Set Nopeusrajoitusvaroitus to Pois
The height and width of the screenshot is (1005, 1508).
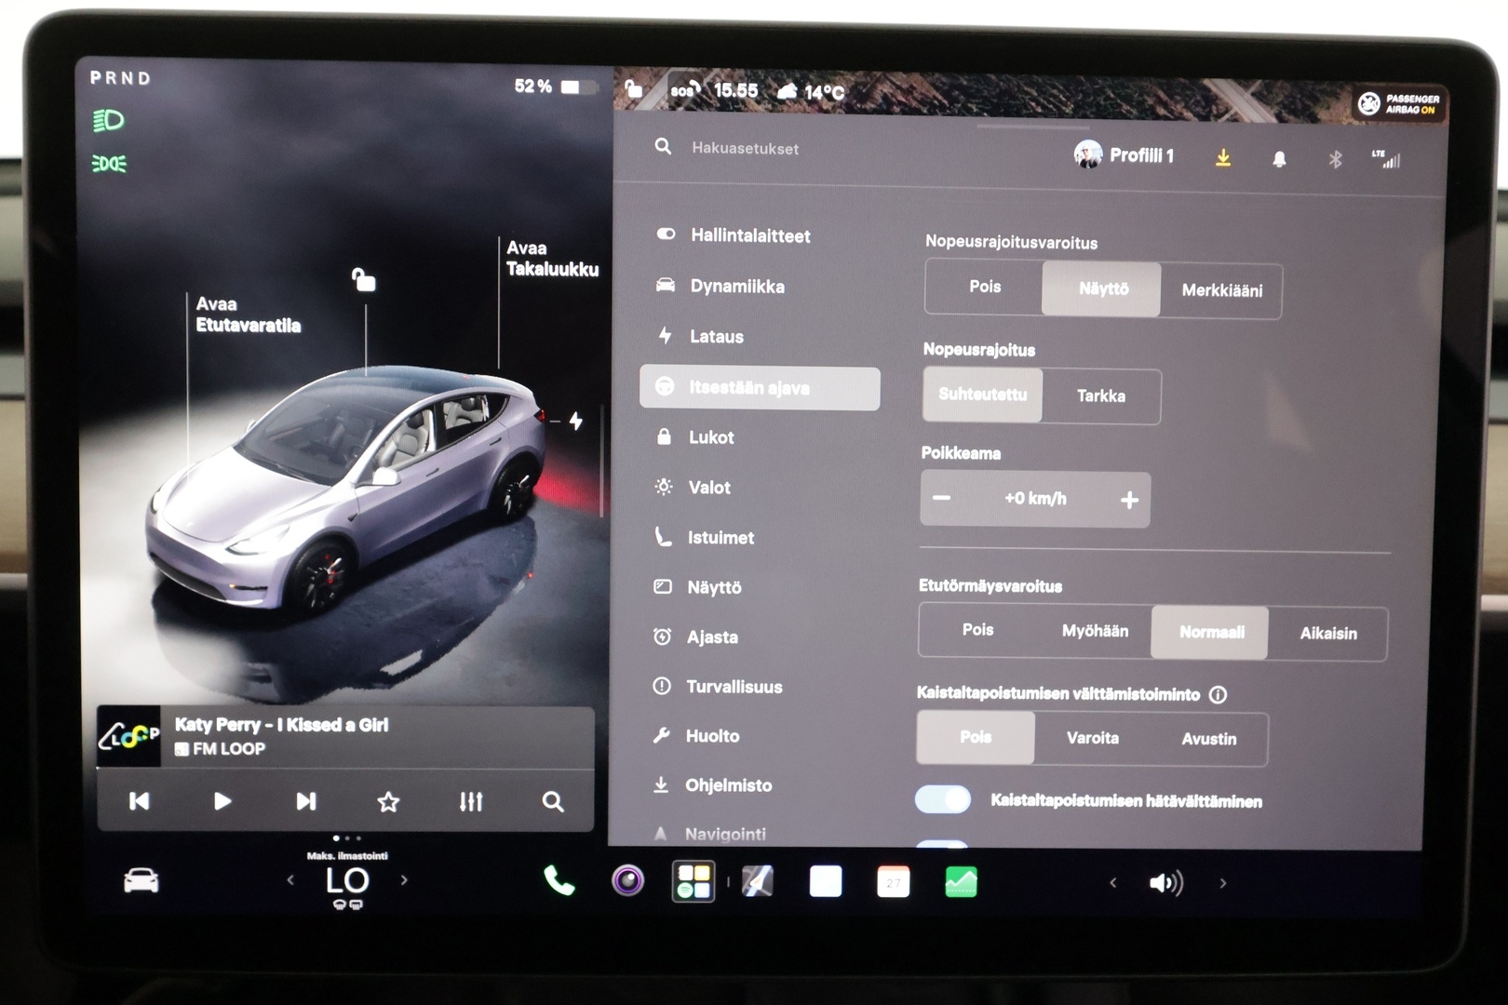(x=985, y=287)
